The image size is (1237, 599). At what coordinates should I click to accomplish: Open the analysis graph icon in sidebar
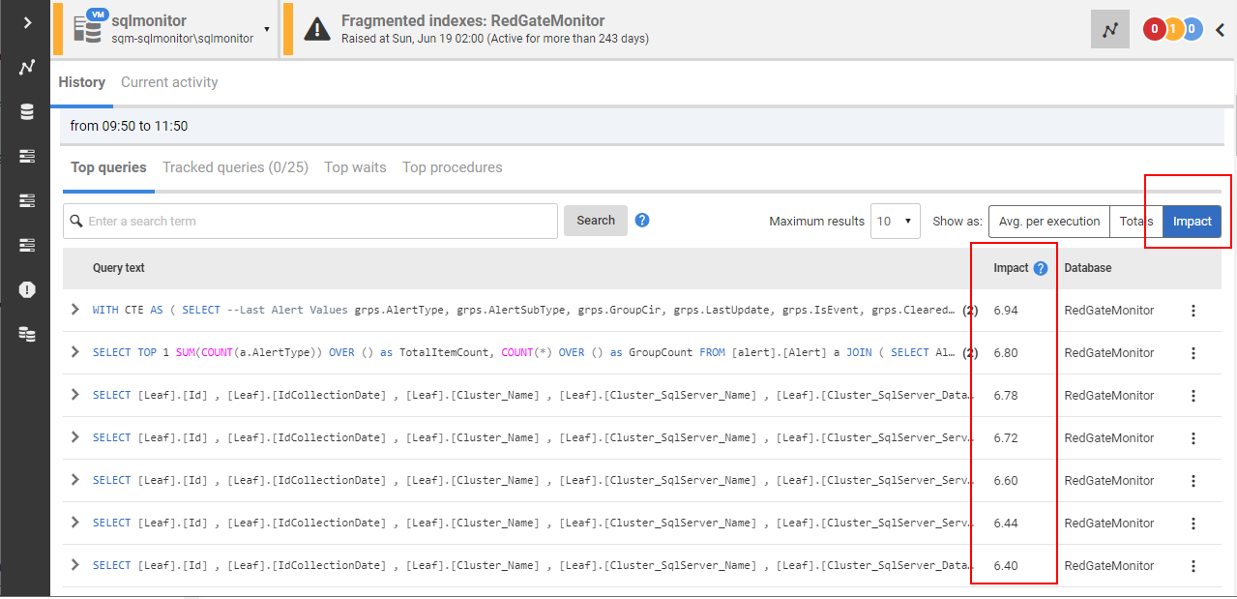[27, 68]
